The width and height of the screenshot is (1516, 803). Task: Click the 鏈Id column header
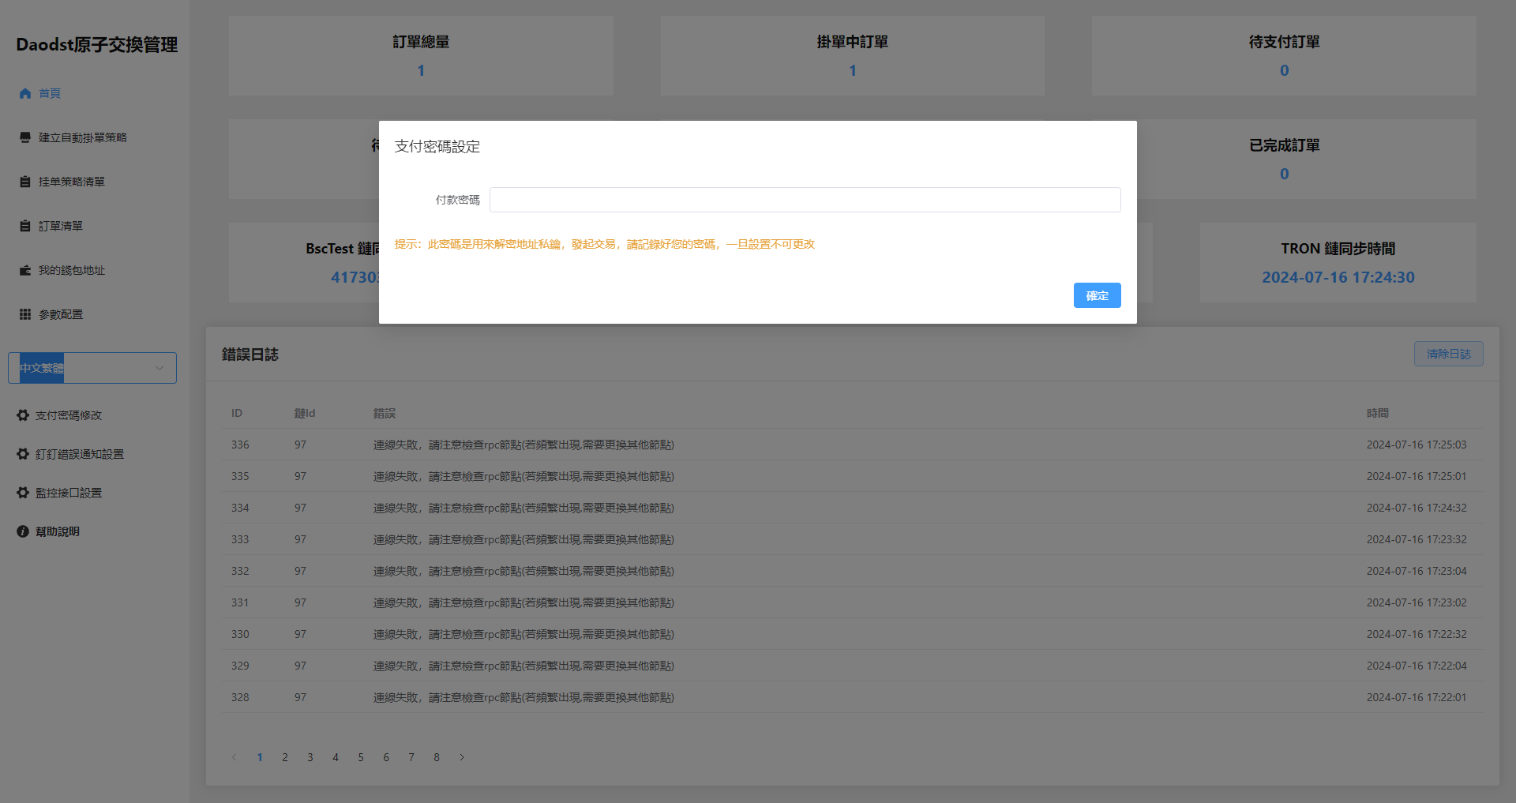point(305,413)
